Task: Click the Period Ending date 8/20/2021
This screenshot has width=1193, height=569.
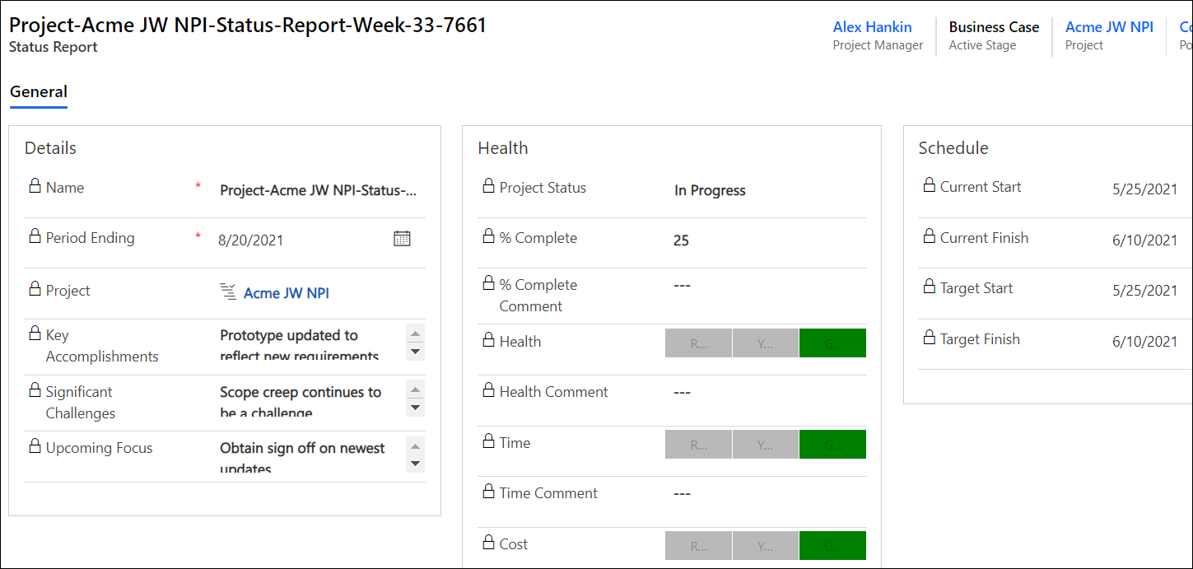Action: tap(251, 240)
